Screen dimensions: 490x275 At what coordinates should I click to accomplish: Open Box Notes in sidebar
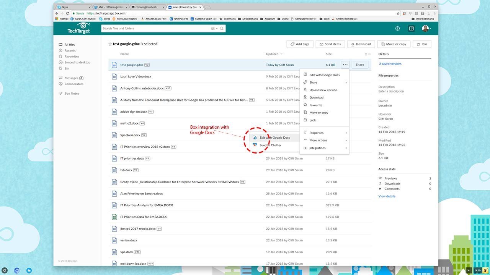72,94
